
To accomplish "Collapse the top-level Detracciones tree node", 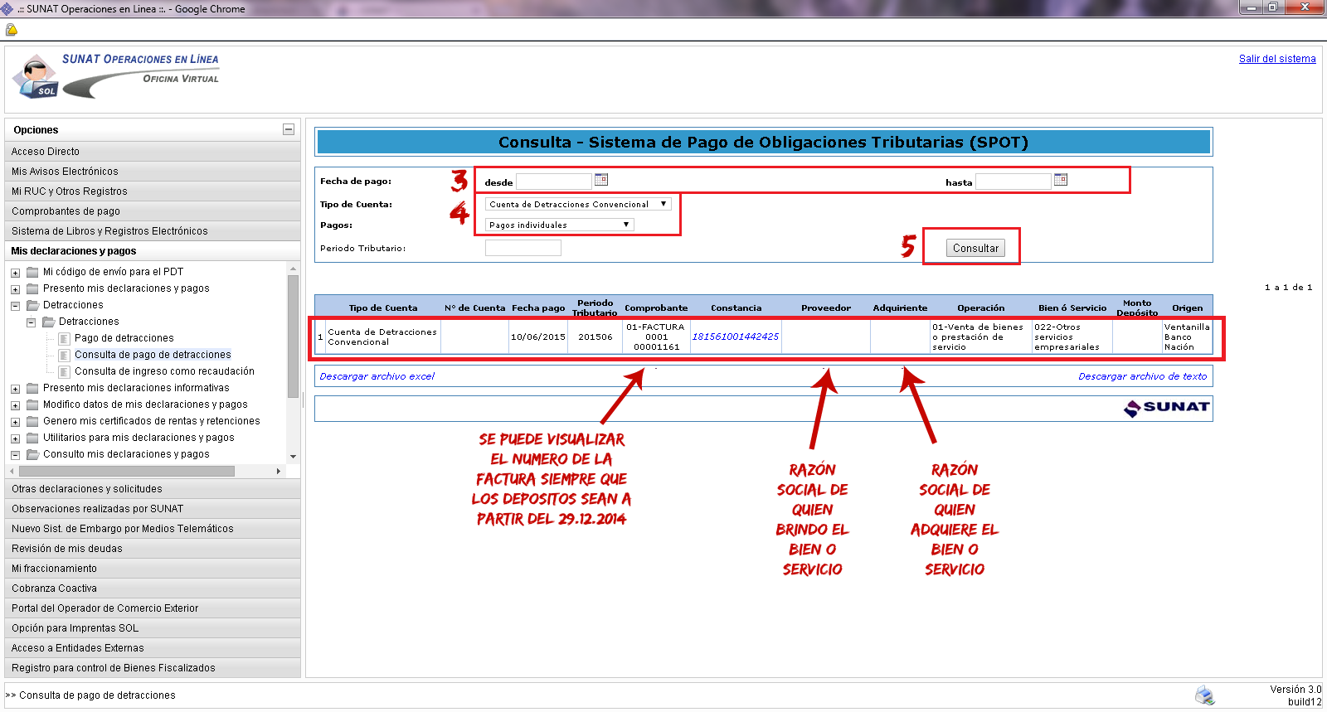I will 15,306.
